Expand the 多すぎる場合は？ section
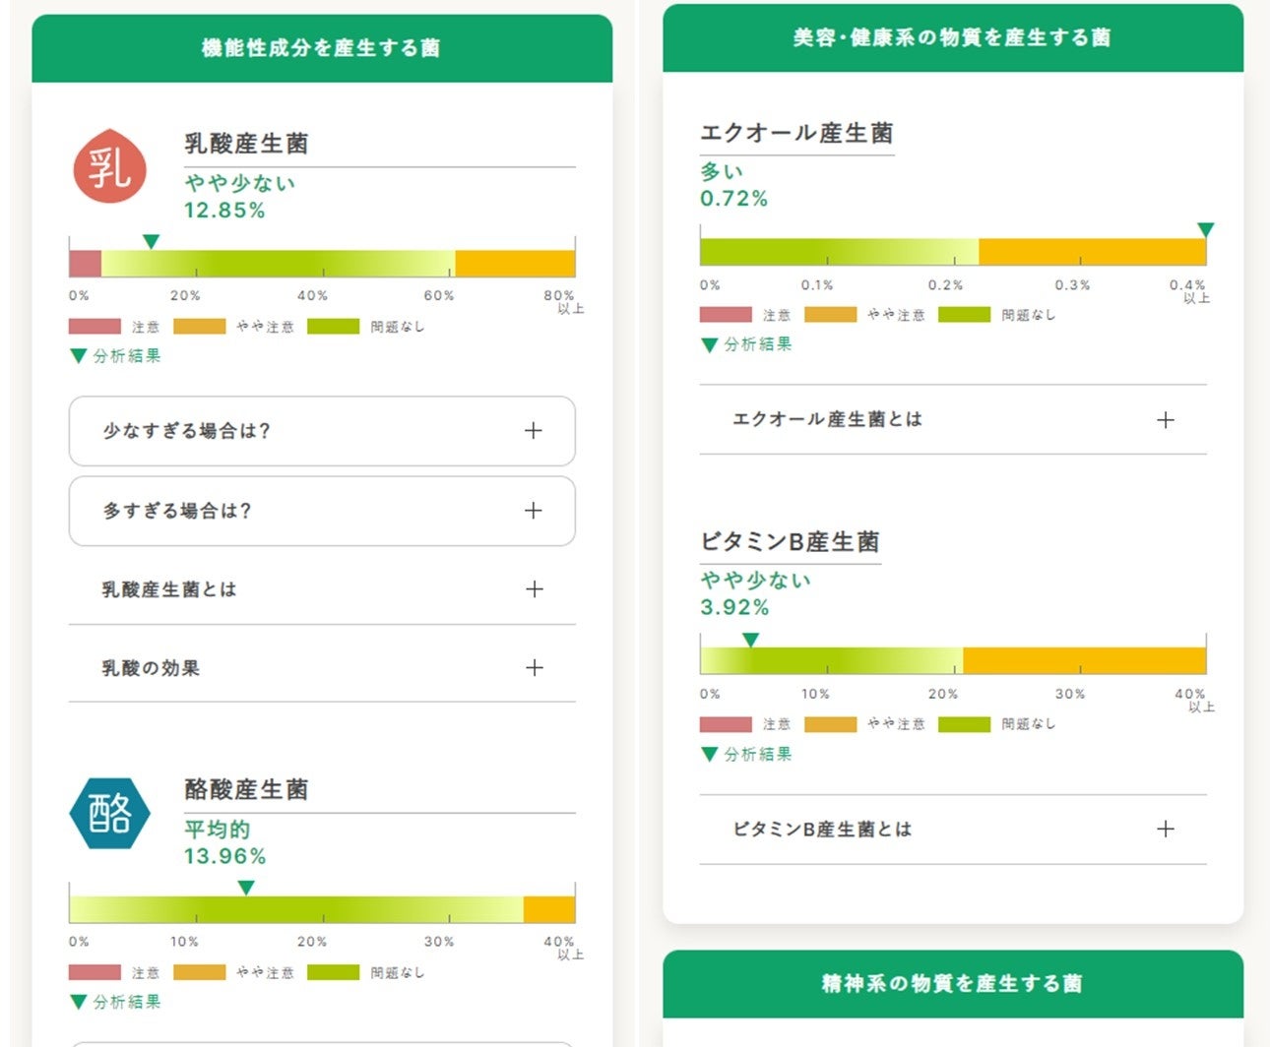 coord(321,511)
